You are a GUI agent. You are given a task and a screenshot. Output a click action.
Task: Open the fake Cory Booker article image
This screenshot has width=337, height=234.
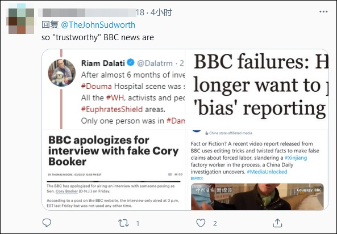coord(114,170)
